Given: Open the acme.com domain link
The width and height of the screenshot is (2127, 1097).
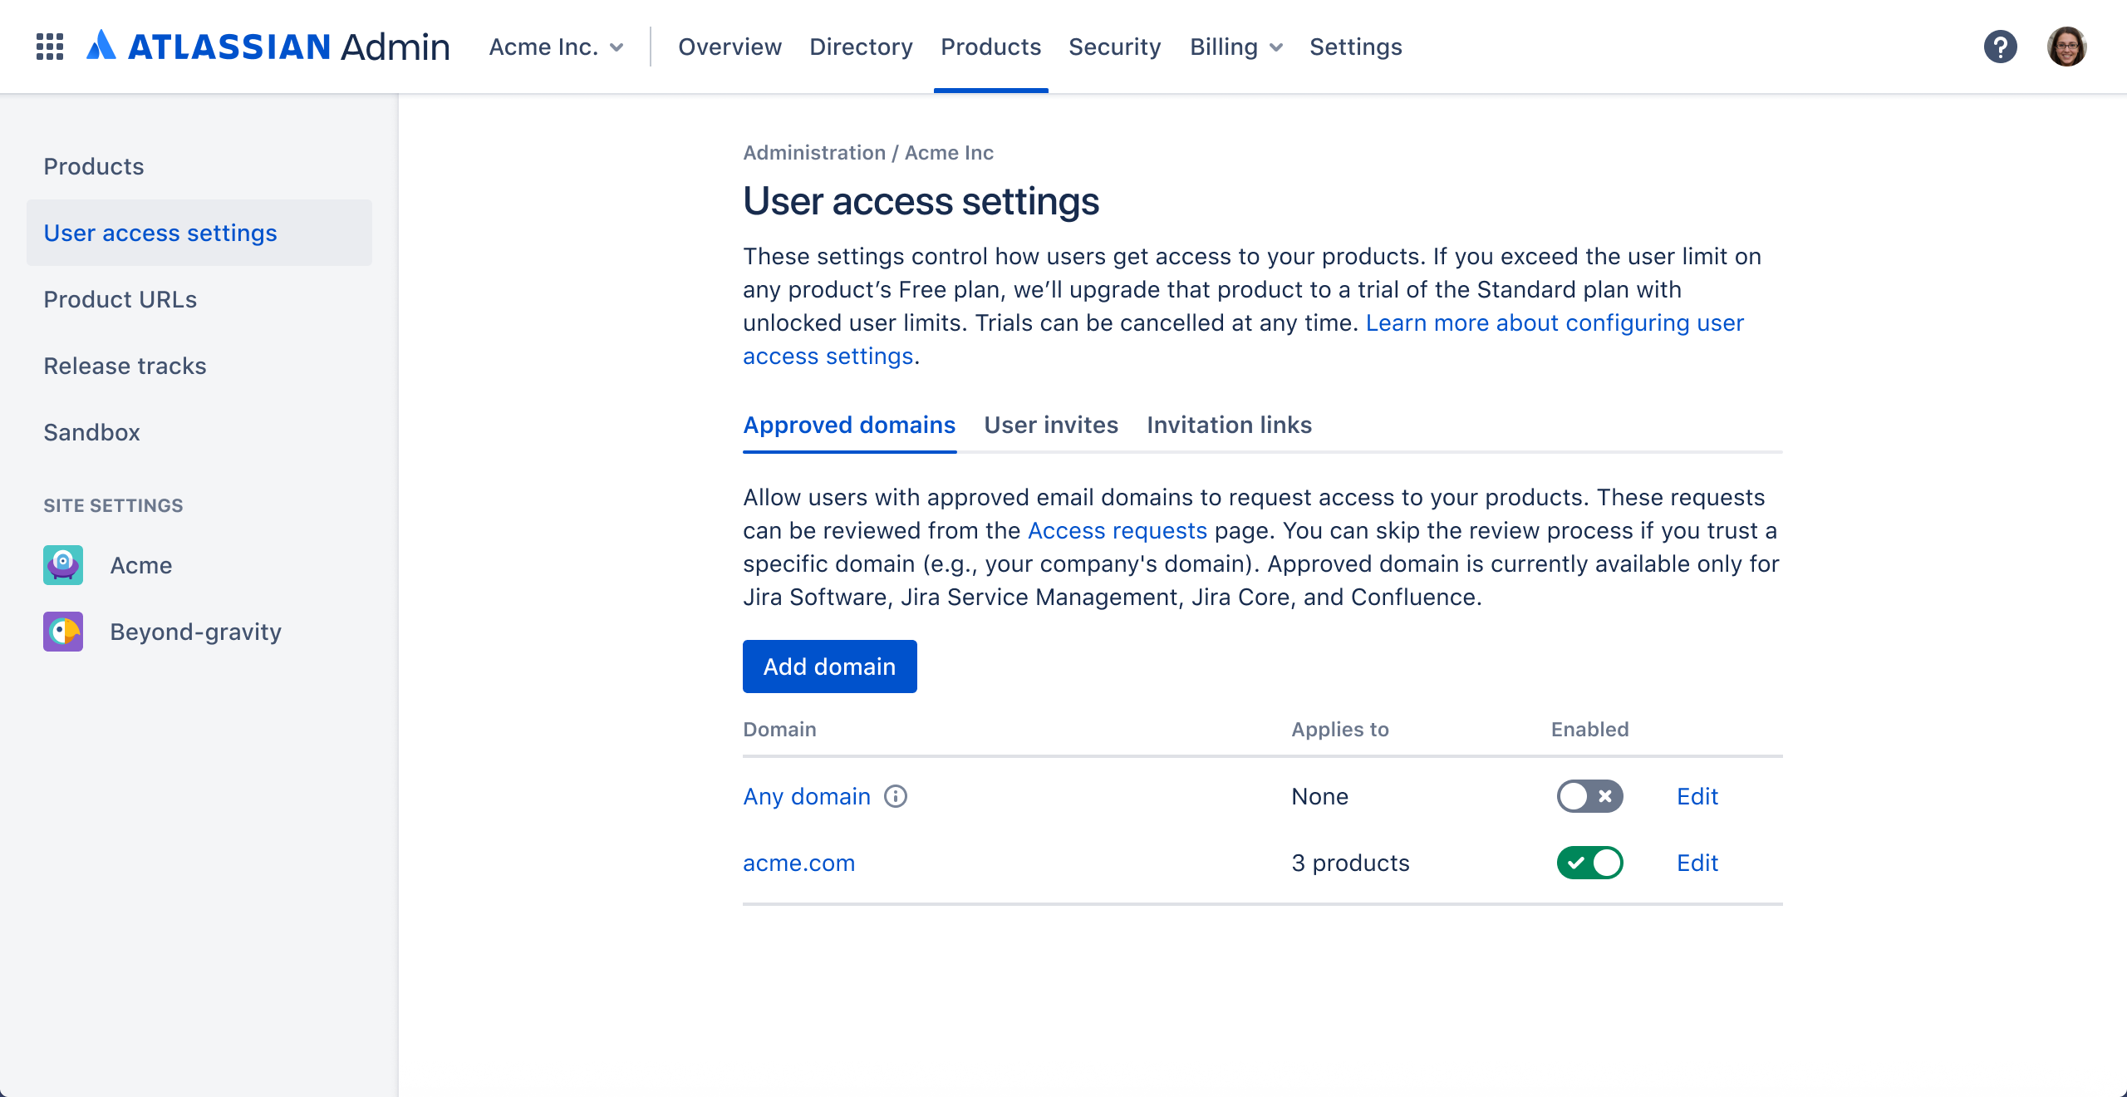Looking at the screenshot, I should 798,863.
